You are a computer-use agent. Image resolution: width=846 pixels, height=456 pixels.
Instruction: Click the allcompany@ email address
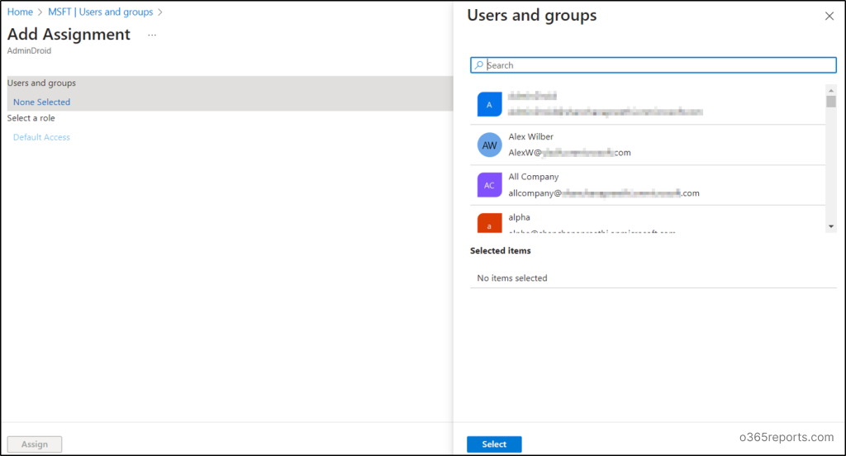click(604, 193)
